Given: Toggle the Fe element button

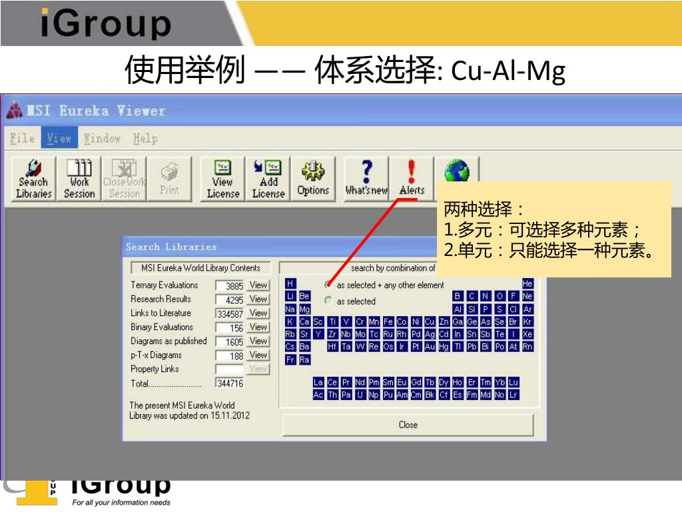Looking at the screenshot, I should 388,322.
